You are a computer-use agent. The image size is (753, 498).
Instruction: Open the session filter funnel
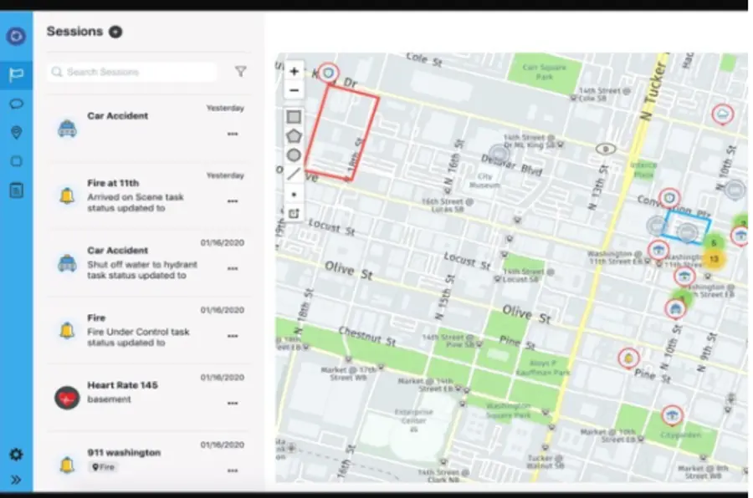pyautogui.click(x=240, y=72)
